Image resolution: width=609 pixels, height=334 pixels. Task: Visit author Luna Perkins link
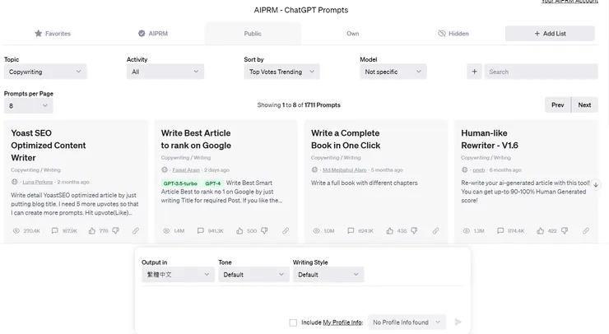point(37,182)
